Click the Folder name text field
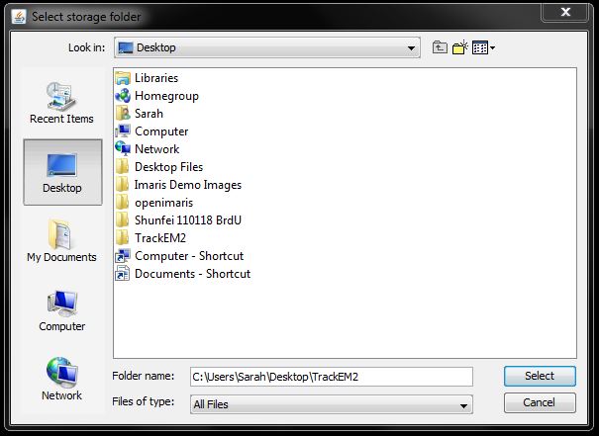The image size is (599, 436). point(331,376)
